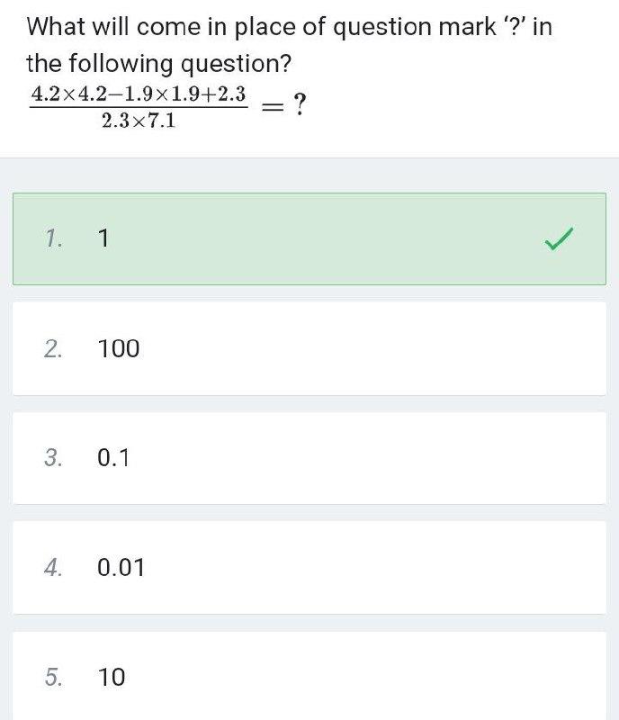Viewport: 619px width, 720px height.
Task: Click empty space in the green option 1 card
Action: point(342,238)
